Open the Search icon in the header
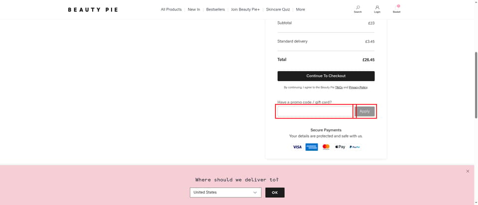This screenshot has height=205, width=478. [x=358, y=9]
